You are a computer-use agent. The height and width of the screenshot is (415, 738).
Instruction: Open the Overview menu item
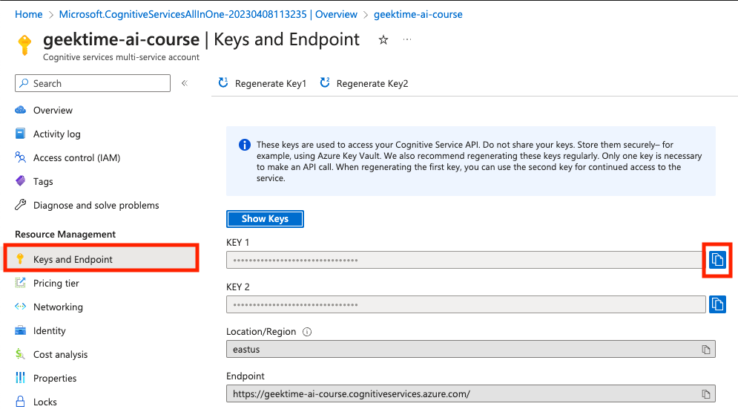pyautogui.click(x=53, y=110)
